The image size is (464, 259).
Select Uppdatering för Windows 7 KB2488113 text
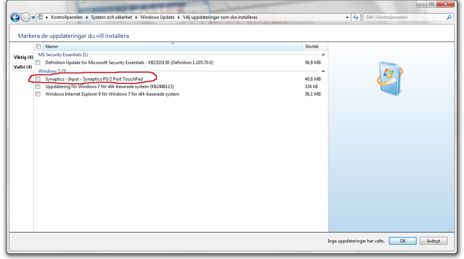point(109,87)
